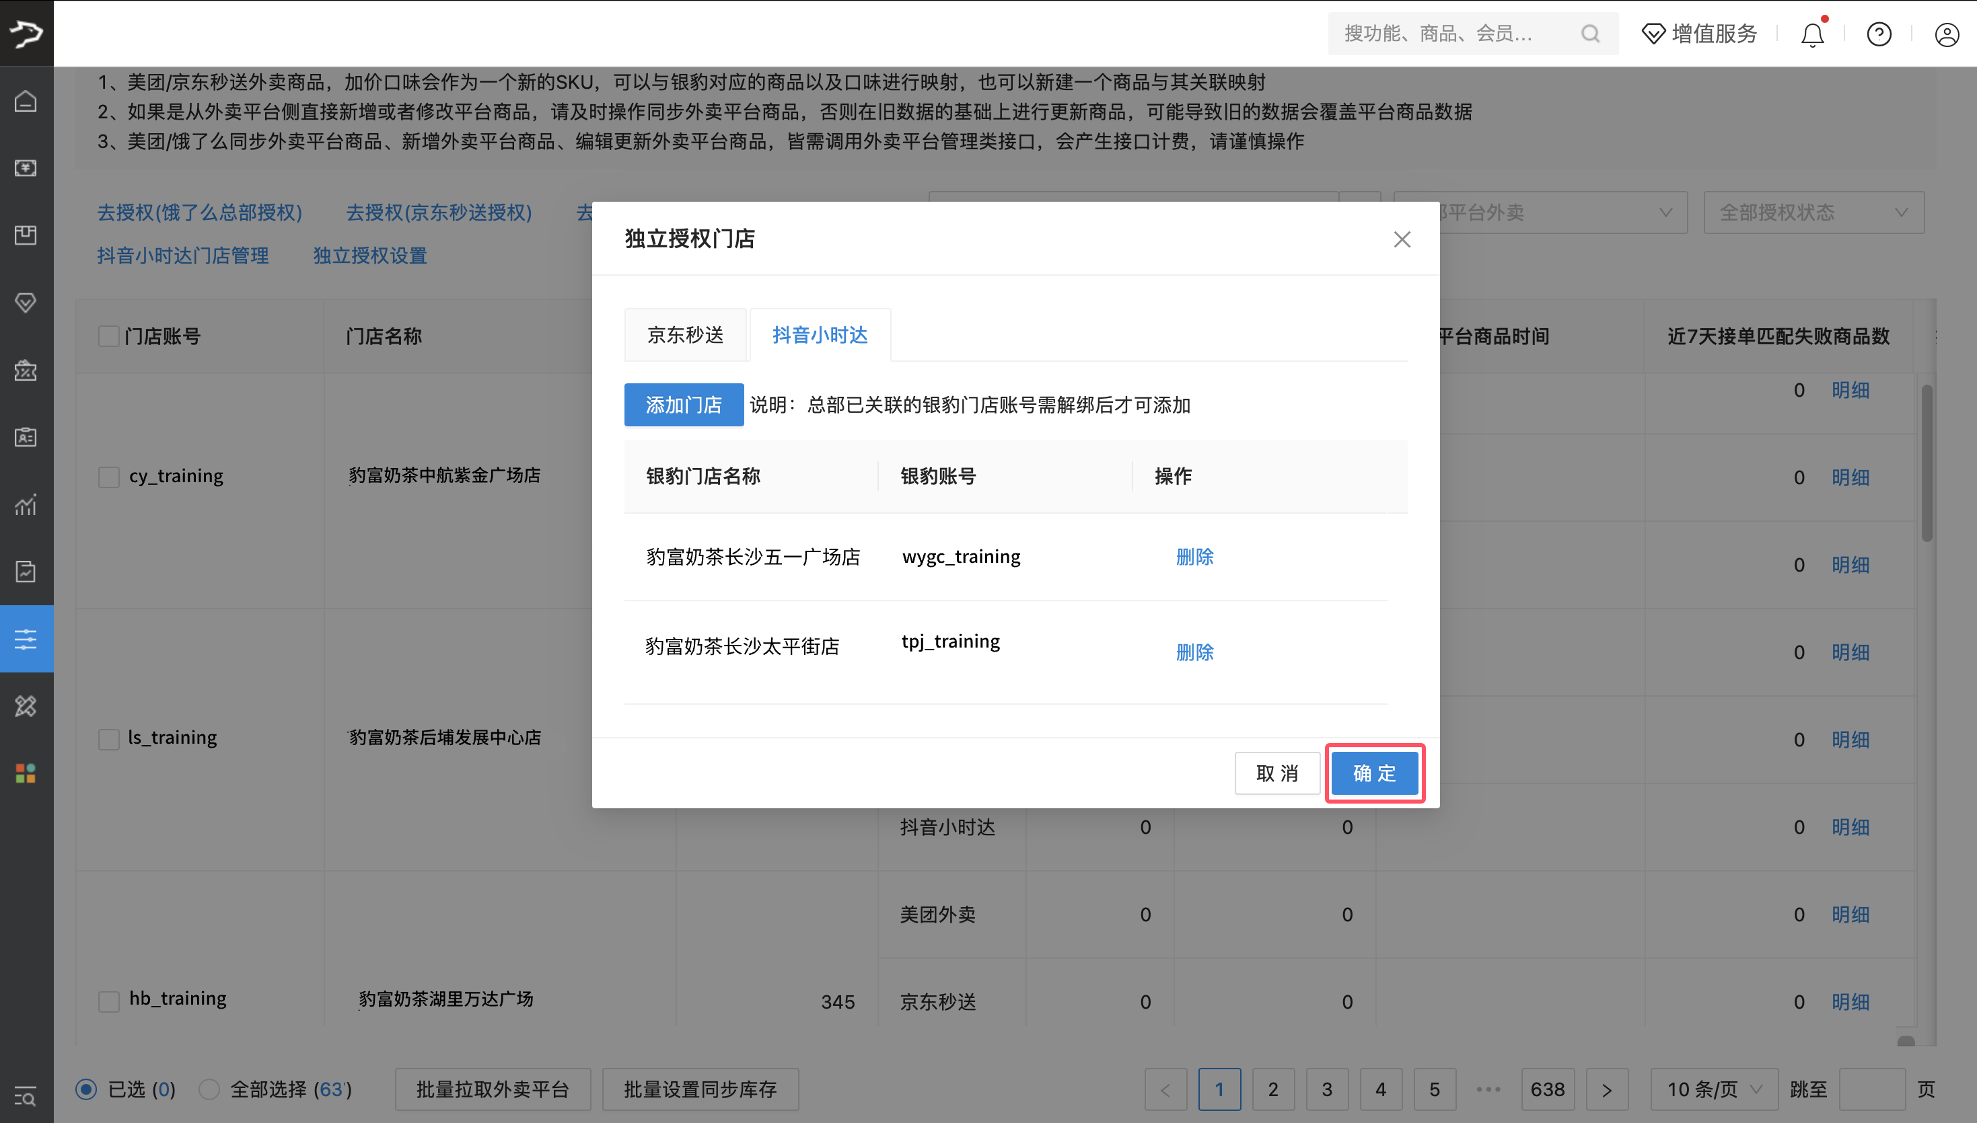Viewport: 1977px width, 1123px height.
Task: Open the user account avatar icon
Action: point(1947,34)
